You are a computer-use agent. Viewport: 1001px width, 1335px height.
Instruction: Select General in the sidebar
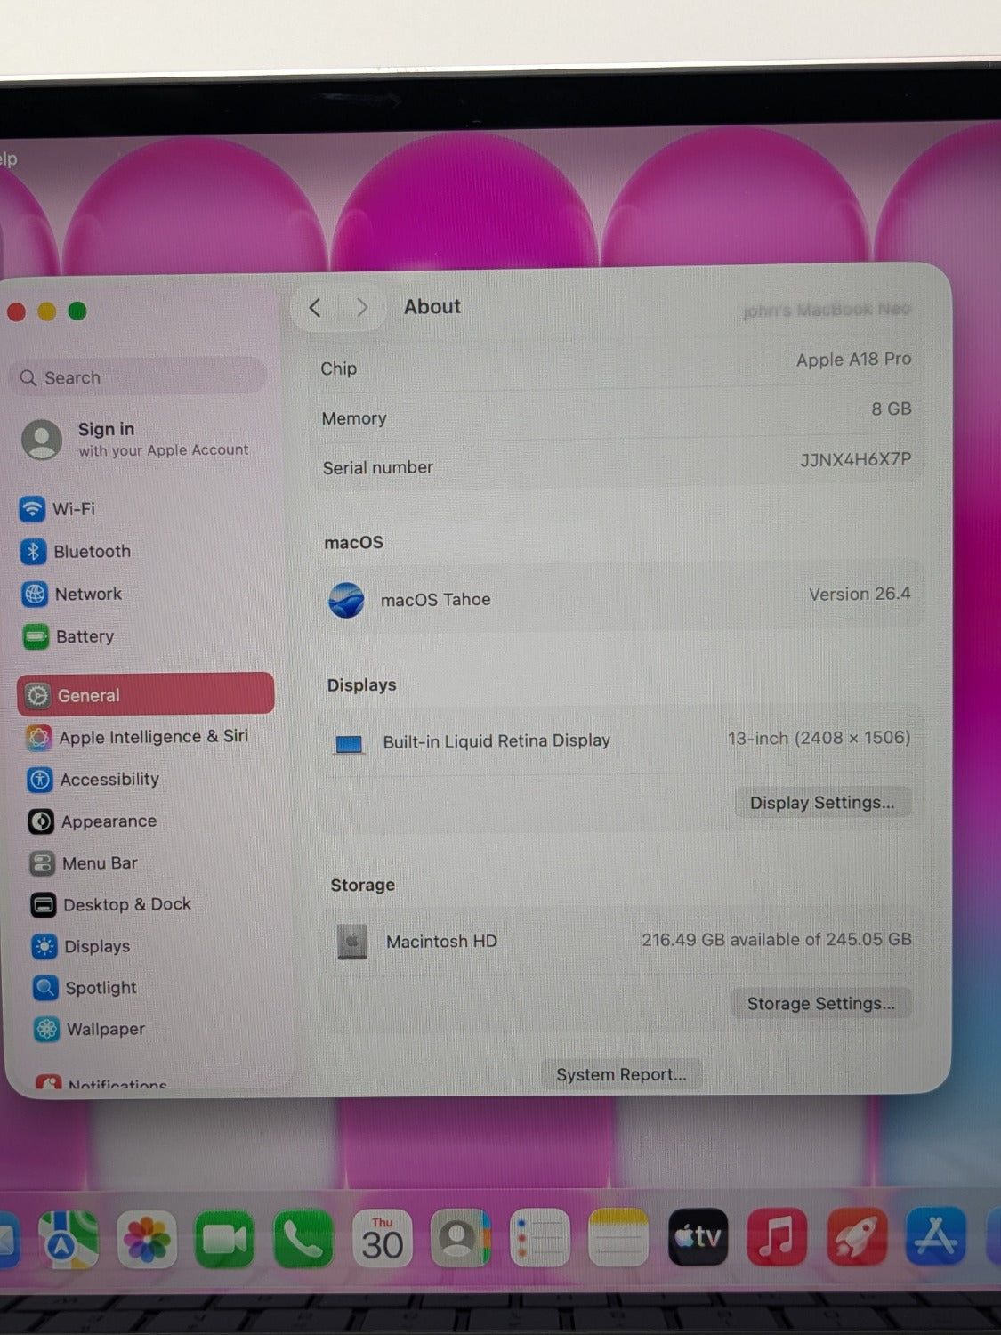[x=146, y=694]
